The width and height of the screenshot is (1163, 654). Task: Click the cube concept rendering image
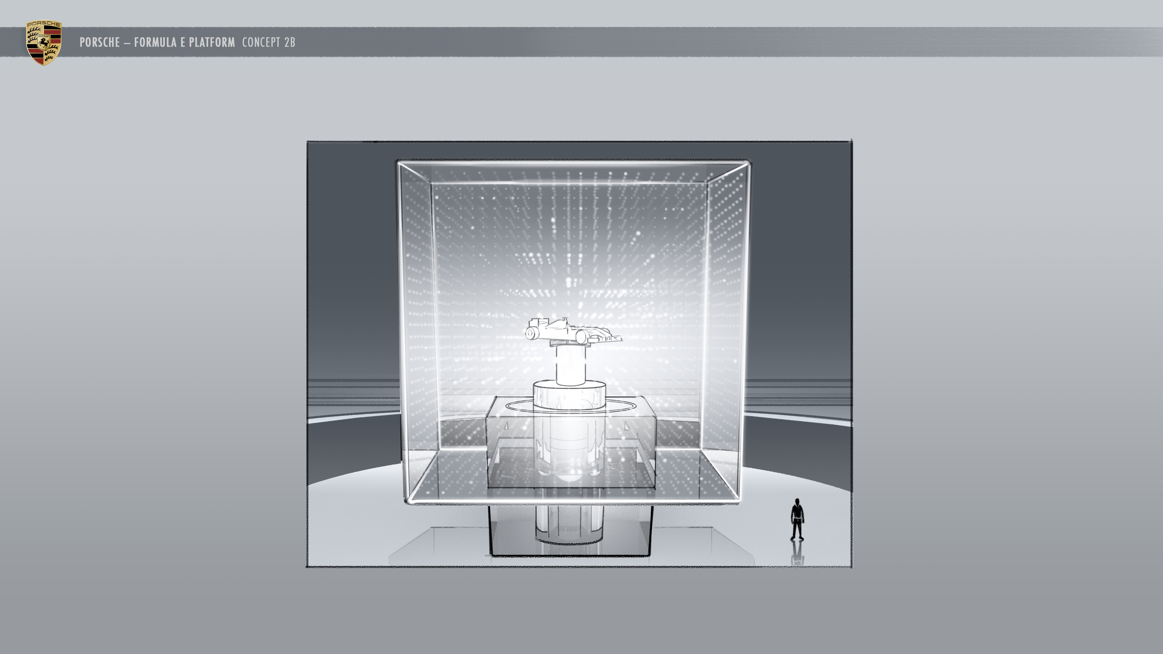click(x=579, y=354)
